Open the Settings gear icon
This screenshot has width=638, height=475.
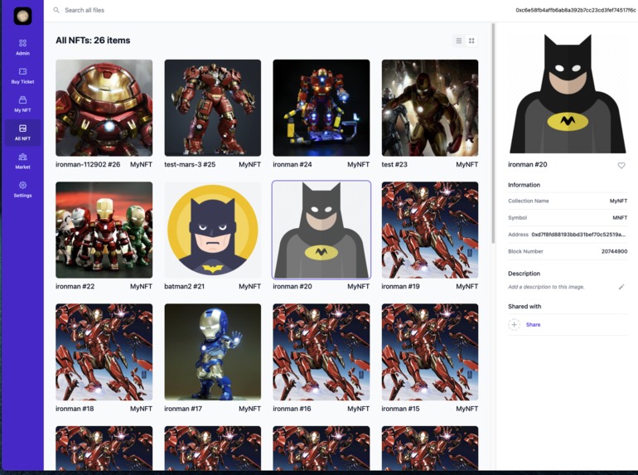coord(23,185)
